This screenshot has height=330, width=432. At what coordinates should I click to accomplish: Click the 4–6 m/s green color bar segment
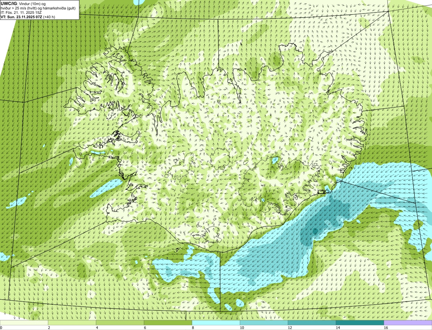tap(120, 323)
